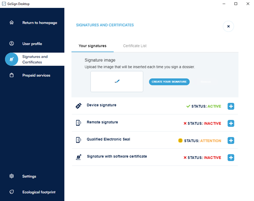Click the Prepaid services bag icon
The image size is (254, 201).
pyautogui.click(x=12, y=75)
